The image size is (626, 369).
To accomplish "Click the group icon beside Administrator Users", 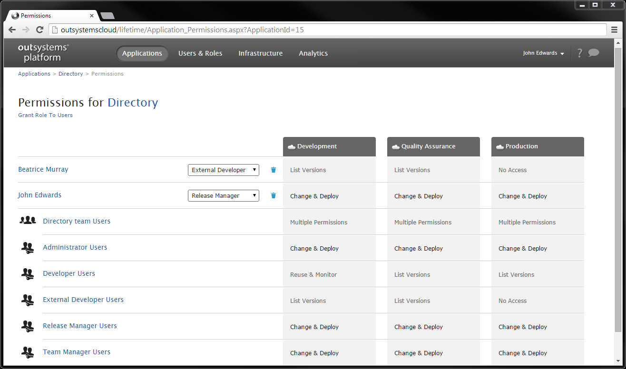I will (x=27, y=248).
